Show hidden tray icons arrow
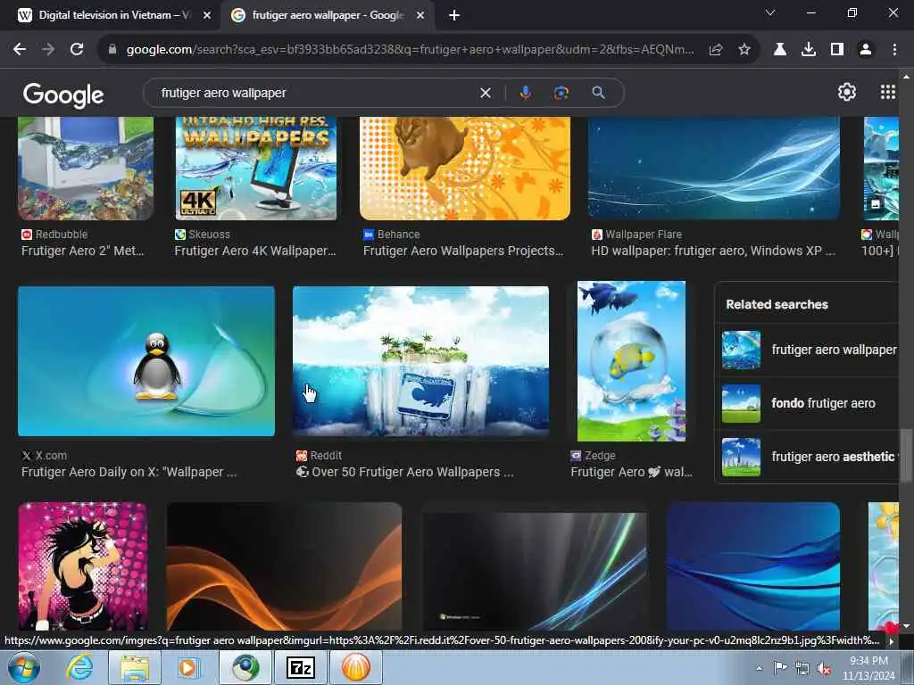 [759, 668]
